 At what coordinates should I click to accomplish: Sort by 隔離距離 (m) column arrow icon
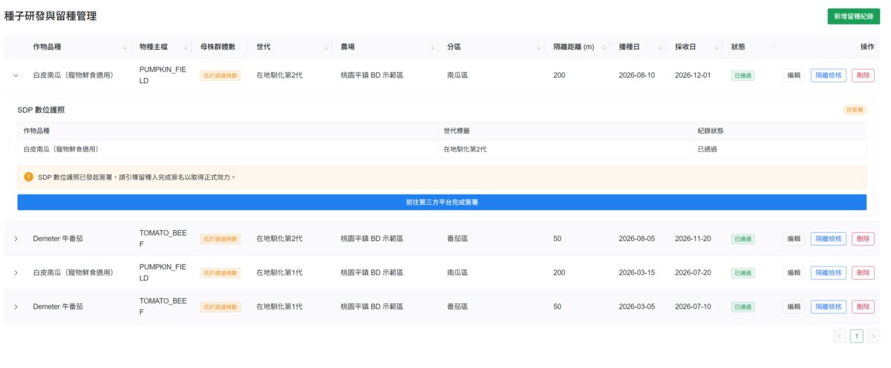click(604, 47)
